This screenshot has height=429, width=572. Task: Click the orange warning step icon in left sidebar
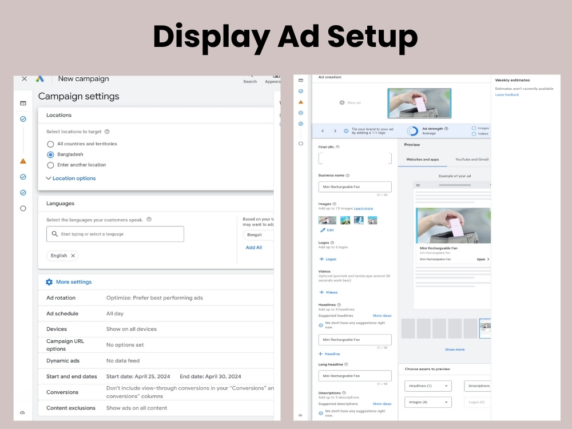tap(23, 161)
